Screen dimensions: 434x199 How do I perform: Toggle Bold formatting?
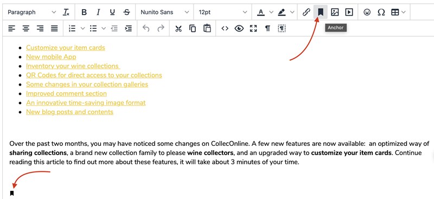(84, 12)
